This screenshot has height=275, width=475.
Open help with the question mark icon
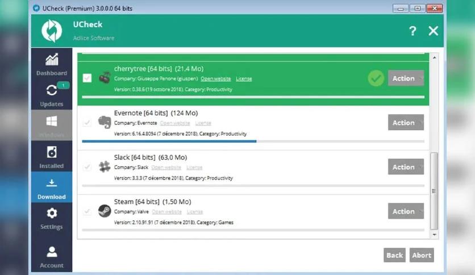click(x=413, y=31)
